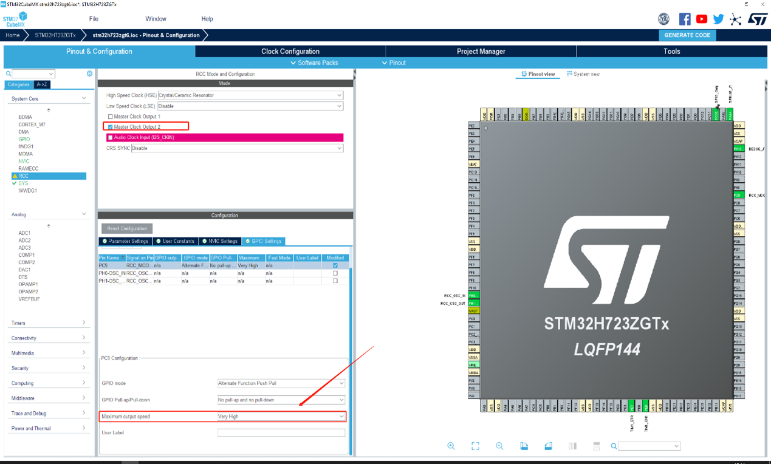Toggle the Audio Clock Input (I2S_CKIN) checkbox
Screen dimensions: 771x464
(x=110, y=138)
